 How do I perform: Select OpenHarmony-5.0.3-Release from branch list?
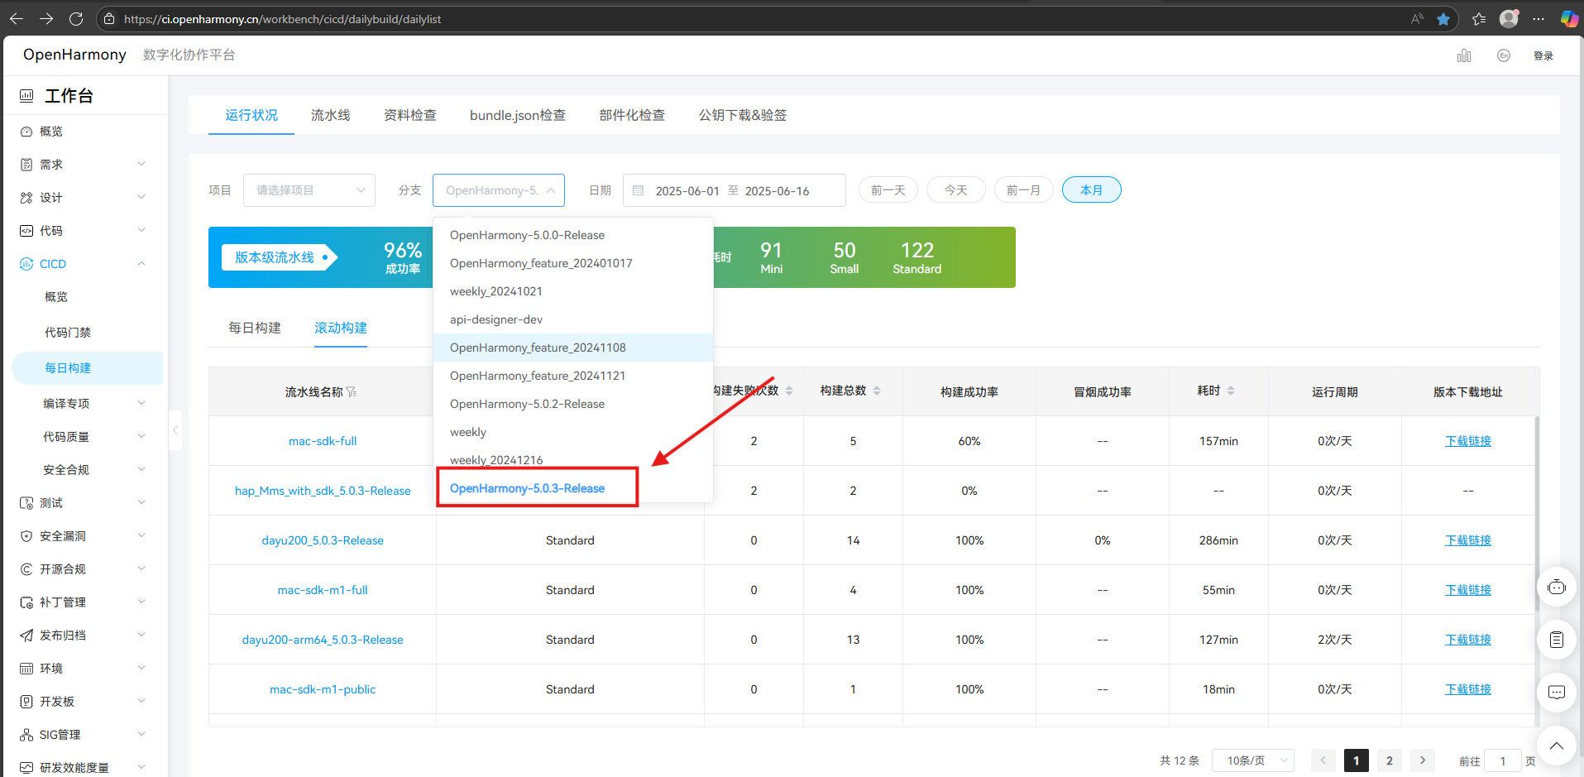coord(527,488)
